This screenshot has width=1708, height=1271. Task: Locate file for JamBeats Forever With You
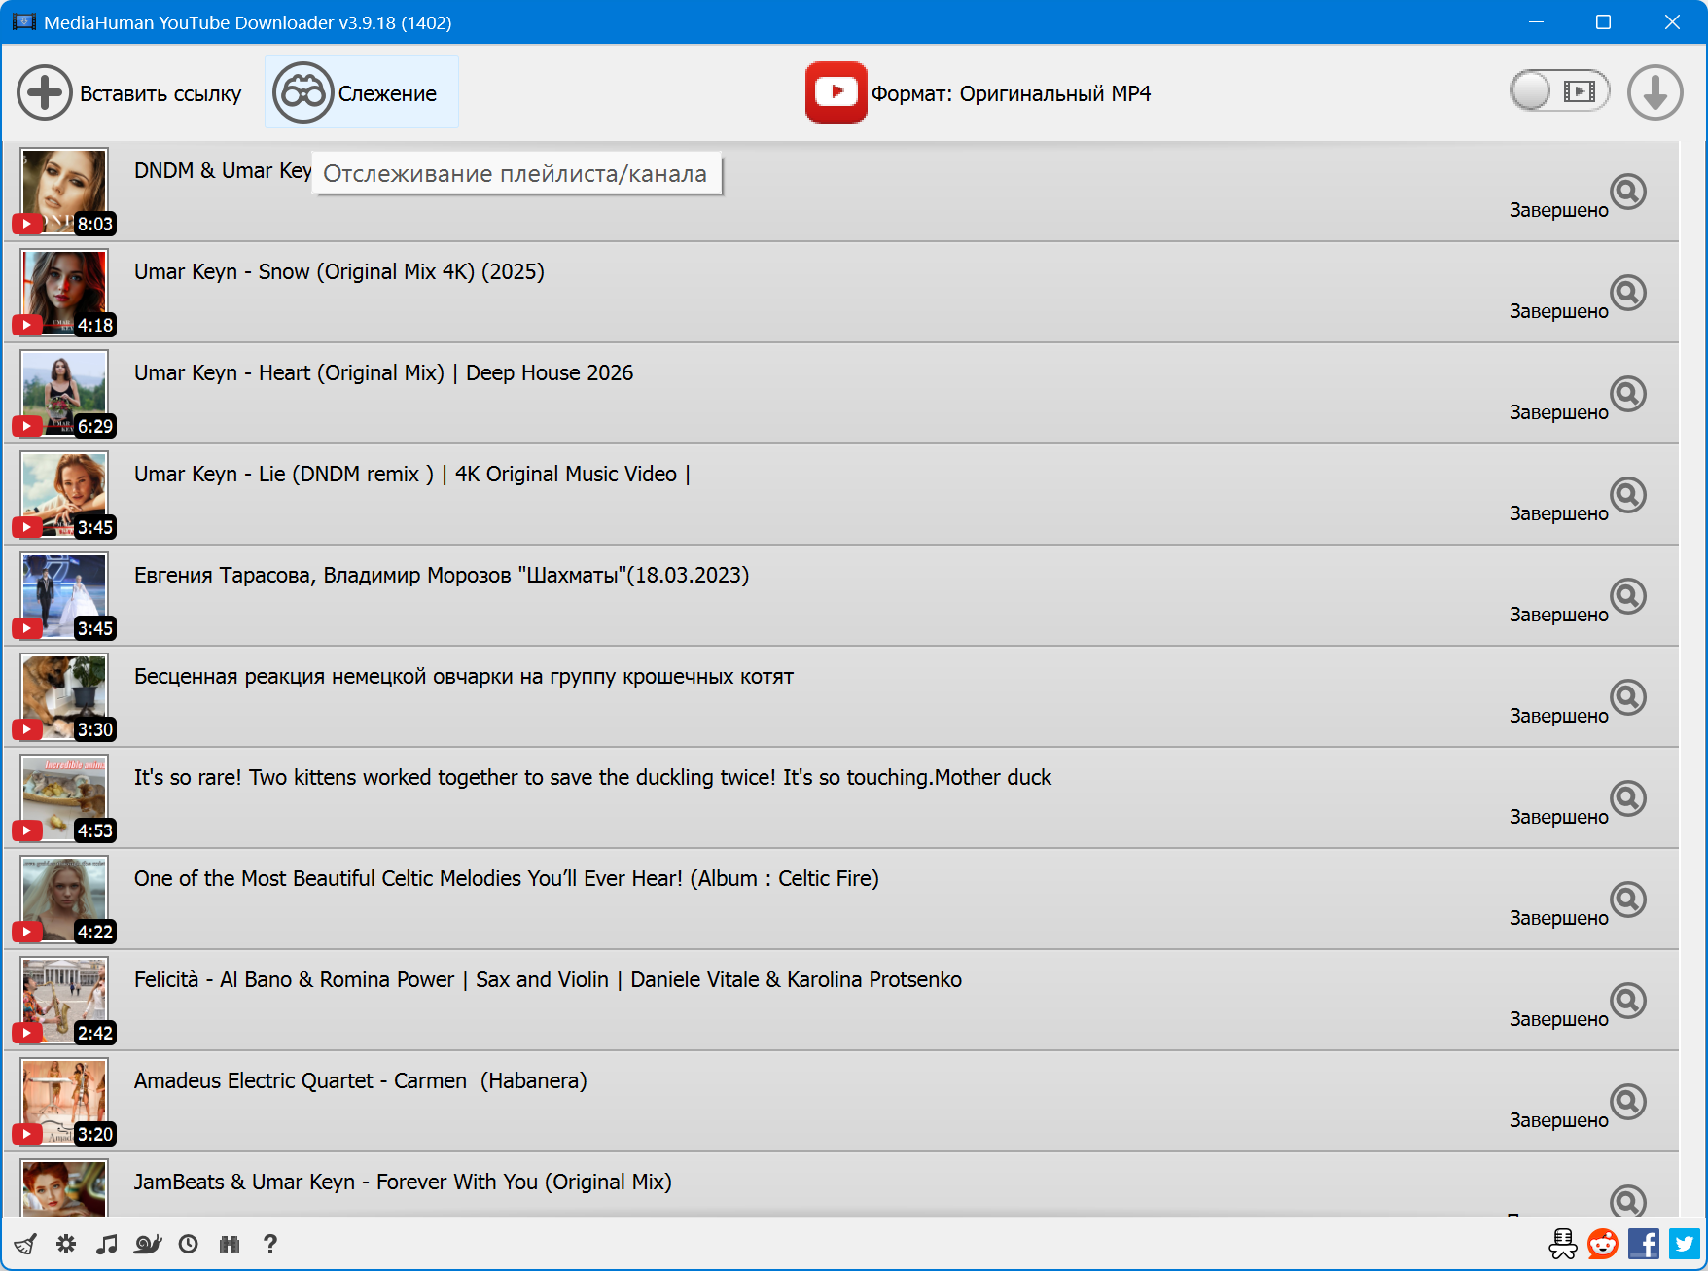point(1627,1201)
